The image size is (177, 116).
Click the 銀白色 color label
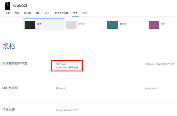[82, 24]
